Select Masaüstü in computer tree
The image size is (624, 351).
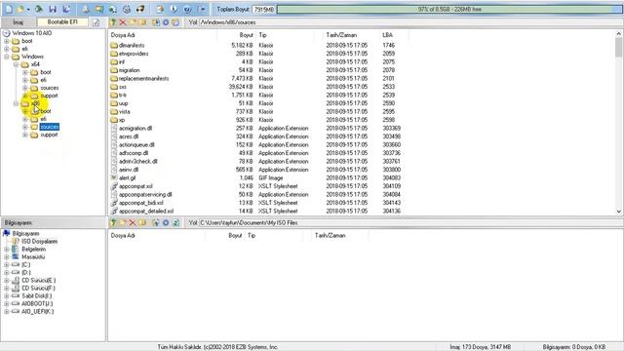[x=33, y=257]
